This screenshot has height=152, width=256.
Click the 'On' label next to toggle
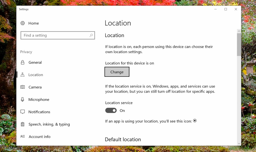(122, 111)
